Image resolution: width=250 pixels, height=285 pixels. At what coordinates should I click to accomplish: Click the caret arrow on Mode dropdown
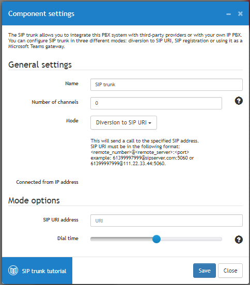coord(150,123)
